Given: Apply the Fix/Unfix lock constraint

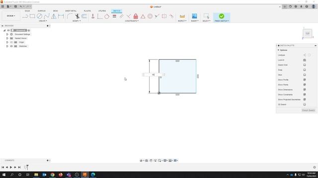Looking at the screenshot, I should 136,16.
